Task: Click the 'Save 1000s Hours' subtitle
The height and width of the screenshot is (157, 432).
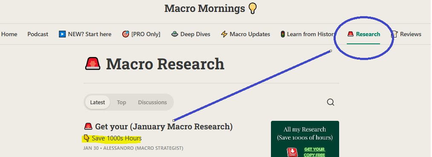Action: (x=117, y=138)
